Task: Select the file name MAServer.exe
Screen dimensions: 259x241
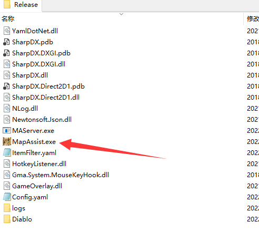Action: point(33,131)
